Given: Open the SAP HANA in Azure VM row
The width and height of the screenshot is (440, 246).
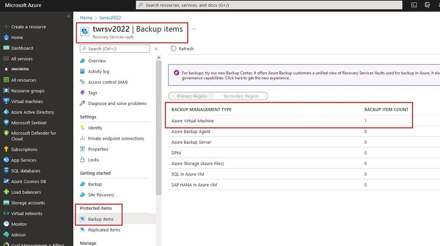Looking at the screenshot, I should click(304, 185).
